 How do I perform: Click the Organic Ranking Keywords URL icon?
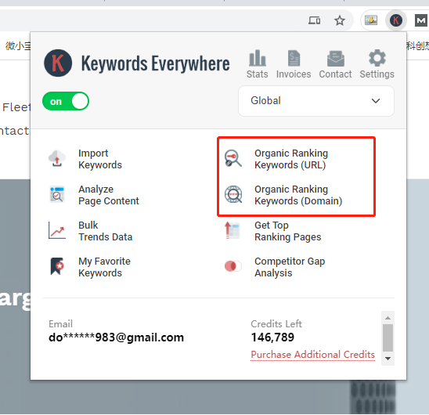(x=233, y=158)
